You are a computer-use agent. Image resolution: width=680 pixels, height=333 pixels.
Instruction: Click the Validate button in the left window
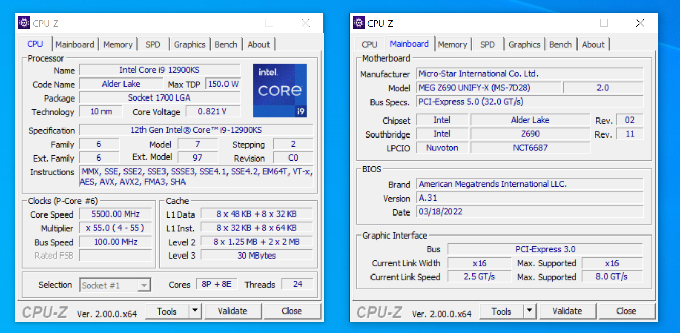pos(233,311)
